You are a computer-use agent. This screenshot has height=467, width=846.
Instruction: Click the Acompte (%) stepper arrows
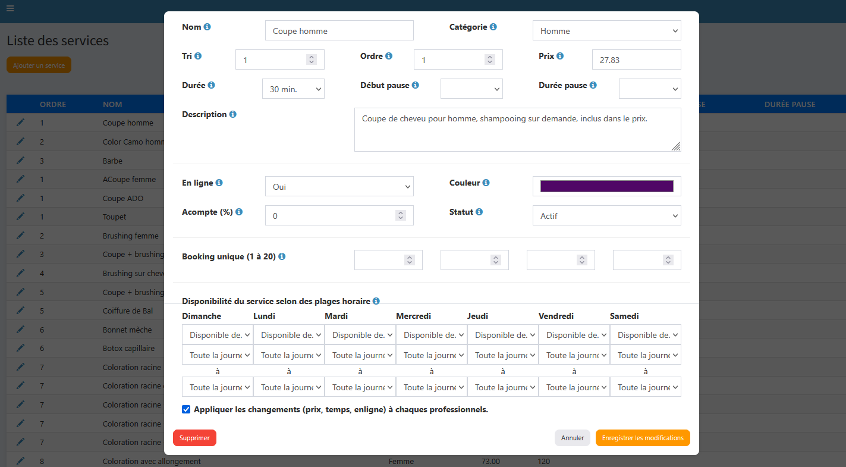[401, 215]
